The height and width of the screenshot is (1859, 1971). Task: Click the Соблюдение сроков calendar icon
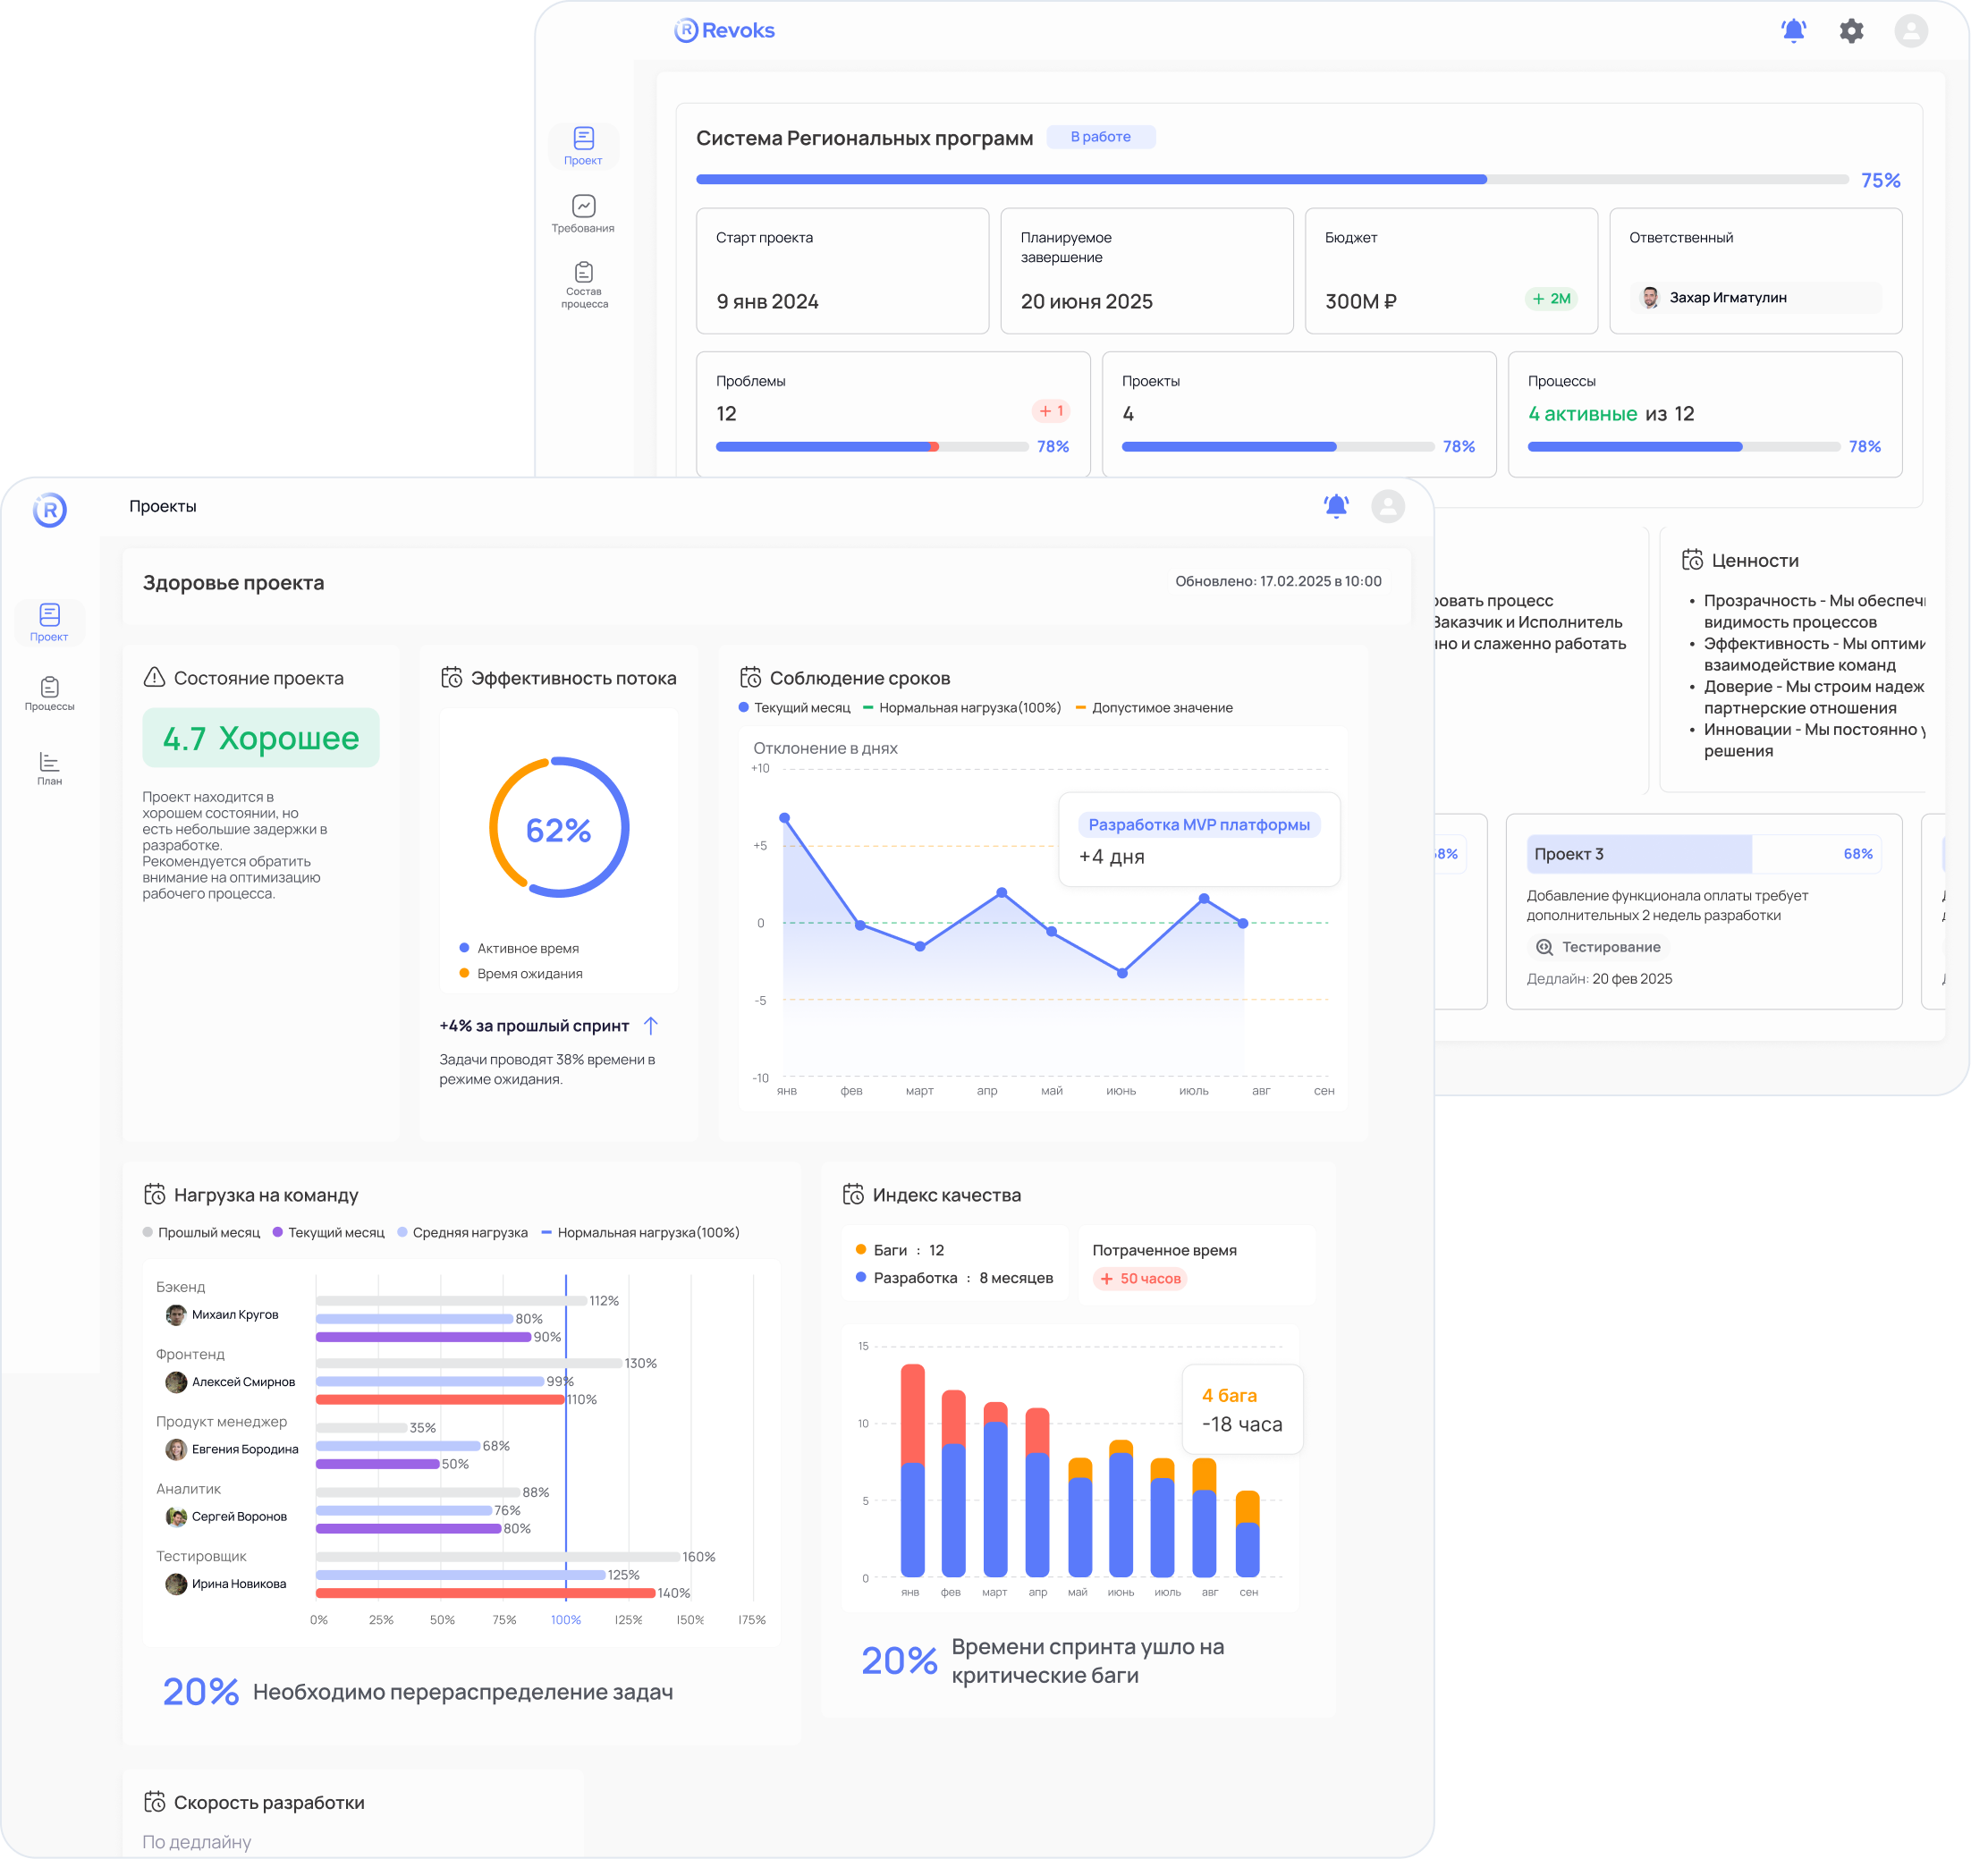pos(750,677)
